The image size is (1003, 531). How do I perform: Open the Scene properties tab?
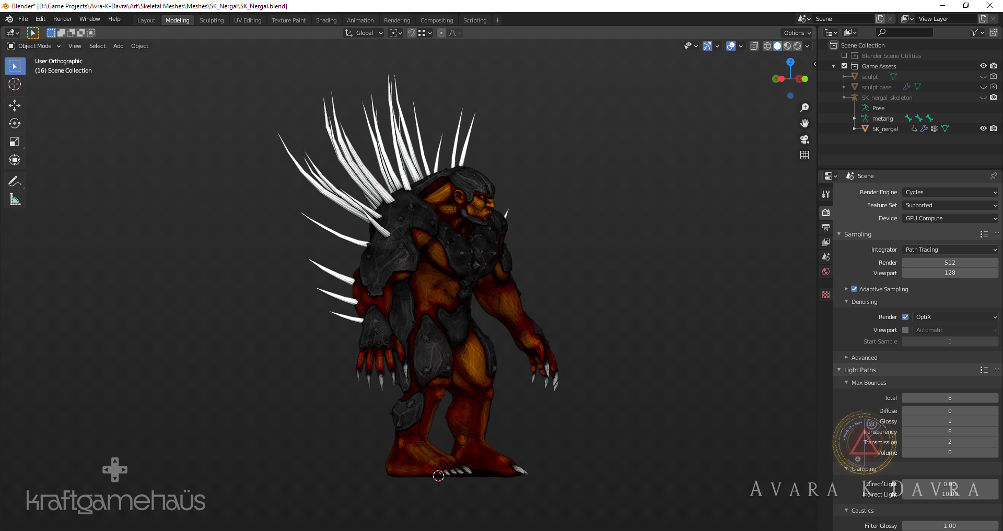coord(826,257)
